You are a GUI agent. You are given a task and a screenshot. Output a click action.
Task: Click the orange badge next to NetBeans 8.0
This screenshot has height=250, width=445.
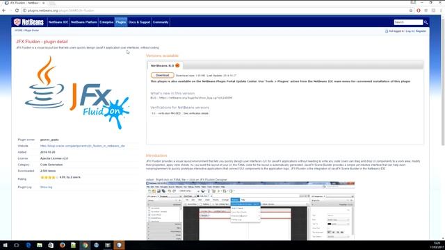pos(177,65)
